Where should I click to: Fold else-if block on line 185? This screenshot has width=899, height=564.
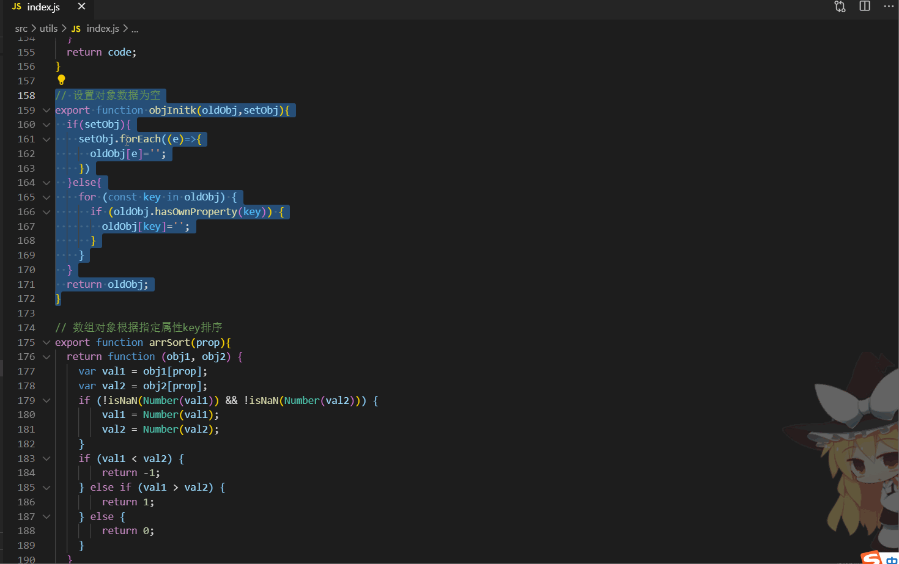[46, 488]
